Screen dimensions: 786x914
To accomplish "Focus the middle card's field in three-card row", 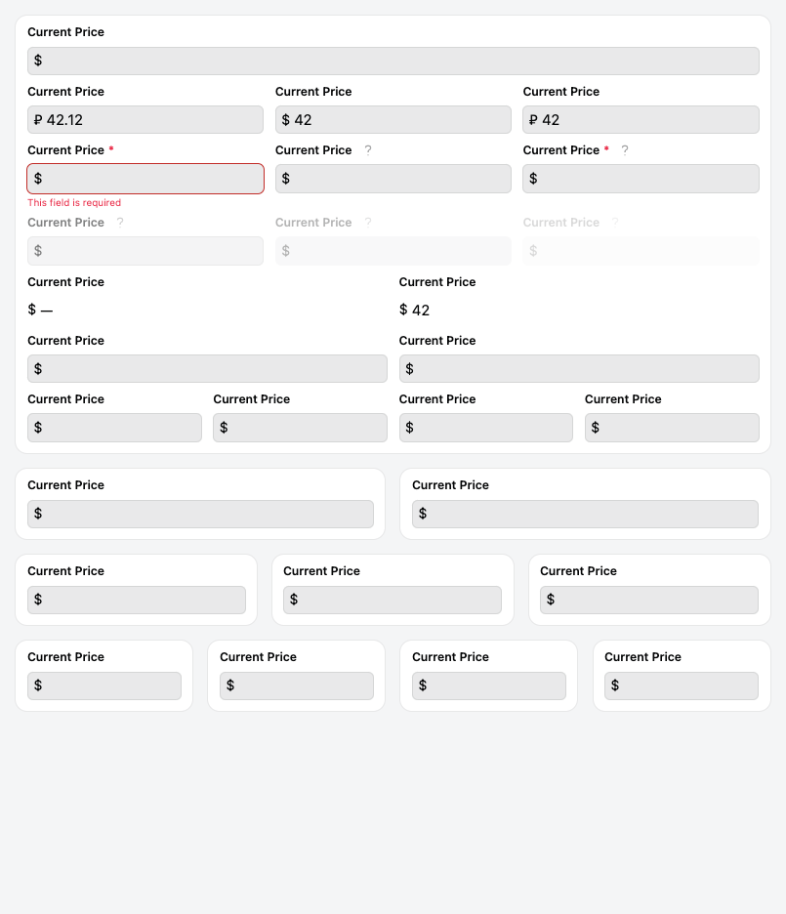I will coord(393,600).
